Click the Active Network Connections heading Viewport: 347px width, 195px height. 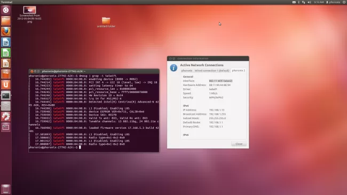click(x=202, y=65)
